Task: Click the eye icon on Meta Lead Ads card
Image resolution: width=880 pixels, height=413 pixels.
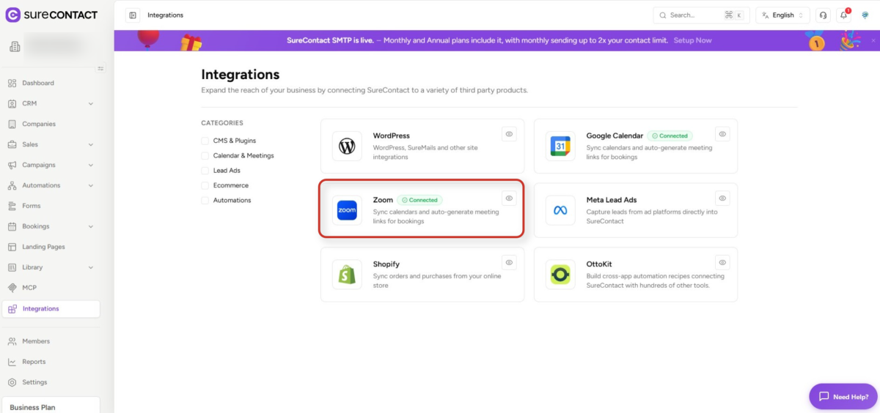Action: click(x=722, y=198)
